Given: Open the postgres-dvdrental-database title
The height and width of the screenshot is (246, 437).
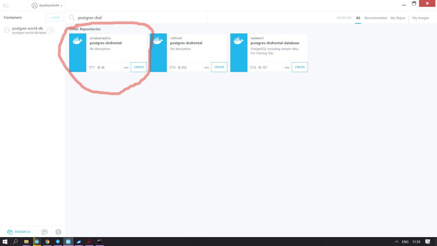Looking at the screenshot, I should [275, 43].
